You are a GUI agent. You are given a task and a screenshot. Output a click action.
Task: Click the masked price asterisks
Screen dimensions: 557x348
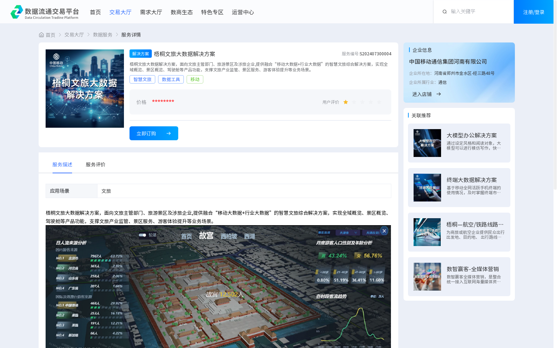point(163,101)
